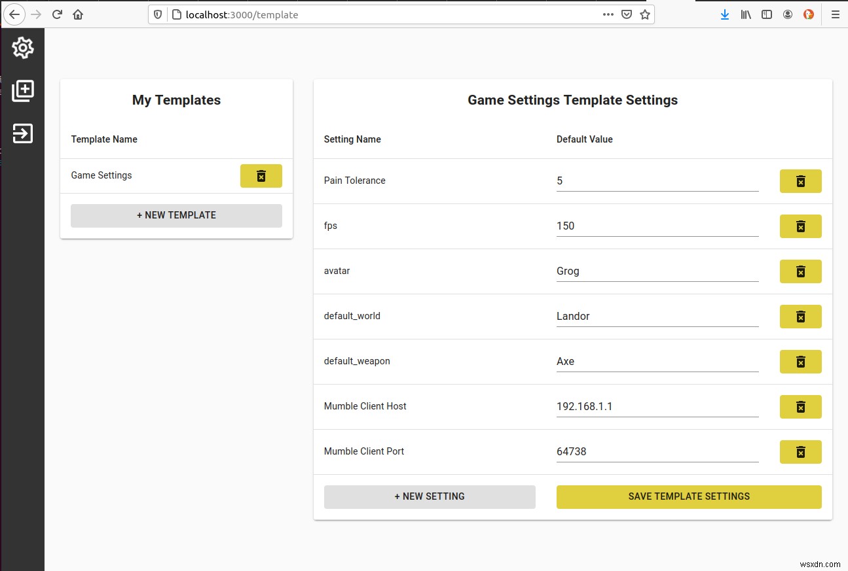Click the + NEW SETTING button
Screen dimensions: 848x571
pos(430,496)
